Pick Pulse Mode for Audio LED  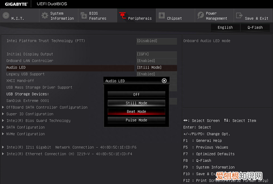[136, 120]
